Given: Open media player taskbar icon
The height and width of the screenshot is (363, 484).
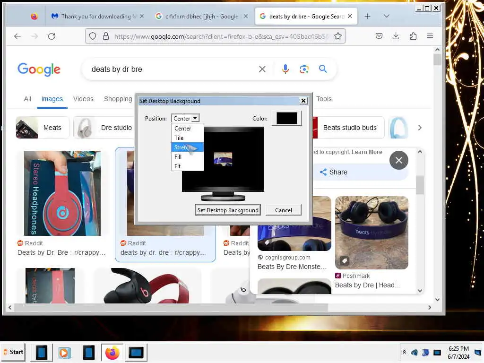Looking at the screenshot, I should 64,353.
